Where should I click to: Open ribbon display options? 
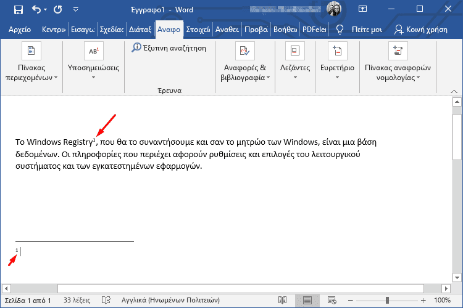click(362, 9)
